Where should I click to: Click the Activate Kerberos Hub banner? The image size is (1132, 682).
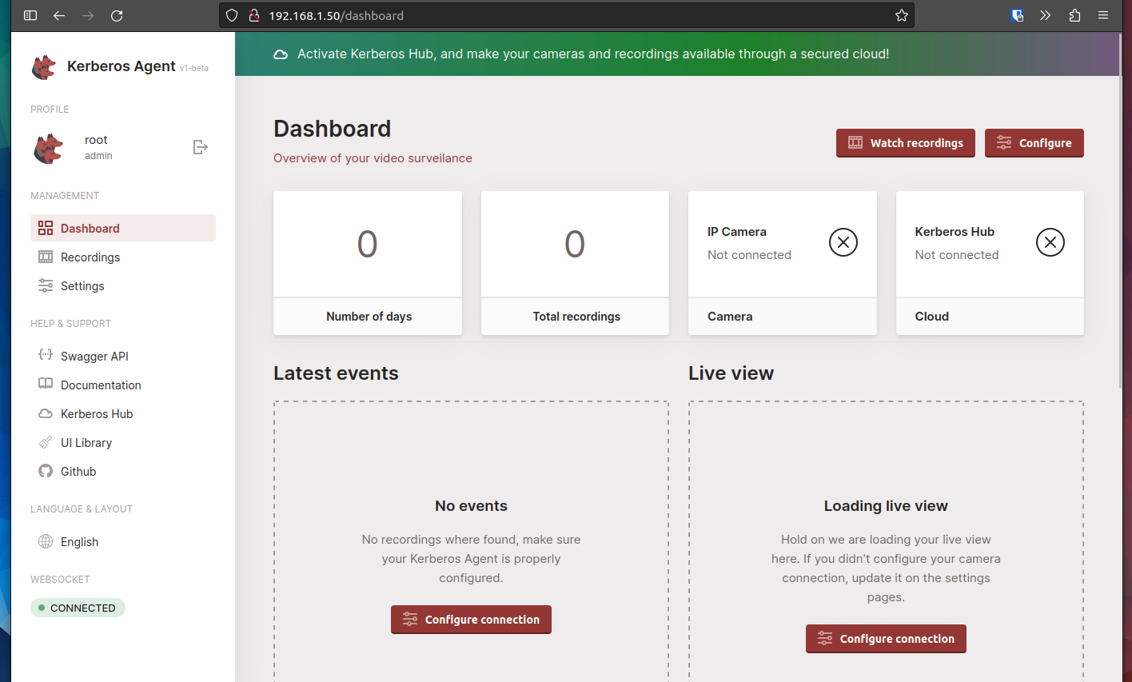coord(677,54)
